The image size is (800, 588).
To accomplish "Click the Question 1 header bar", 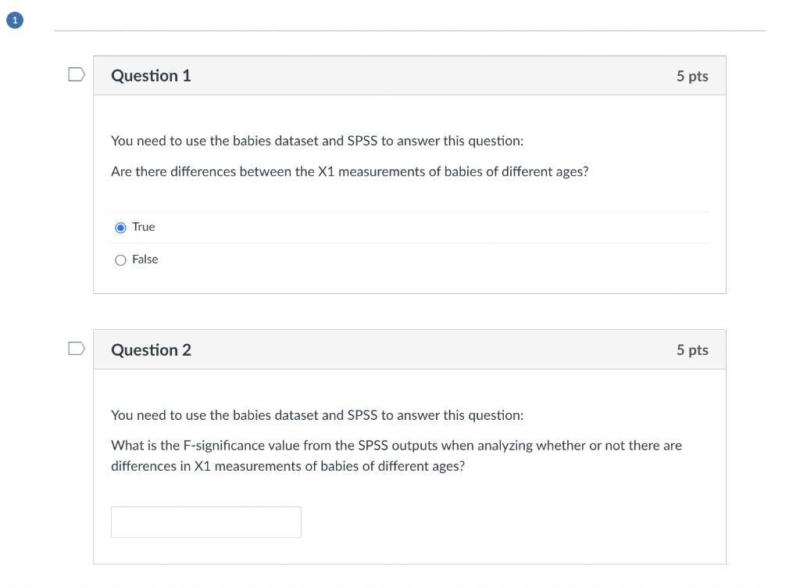I will [409, 75].
